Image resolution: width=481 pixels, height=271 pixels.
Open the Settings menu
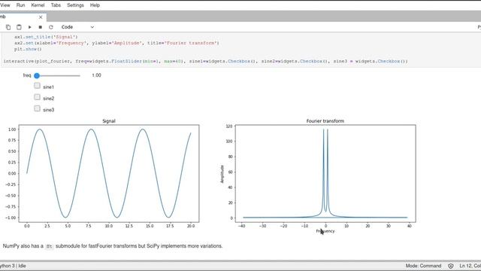(x=75, y=5)
